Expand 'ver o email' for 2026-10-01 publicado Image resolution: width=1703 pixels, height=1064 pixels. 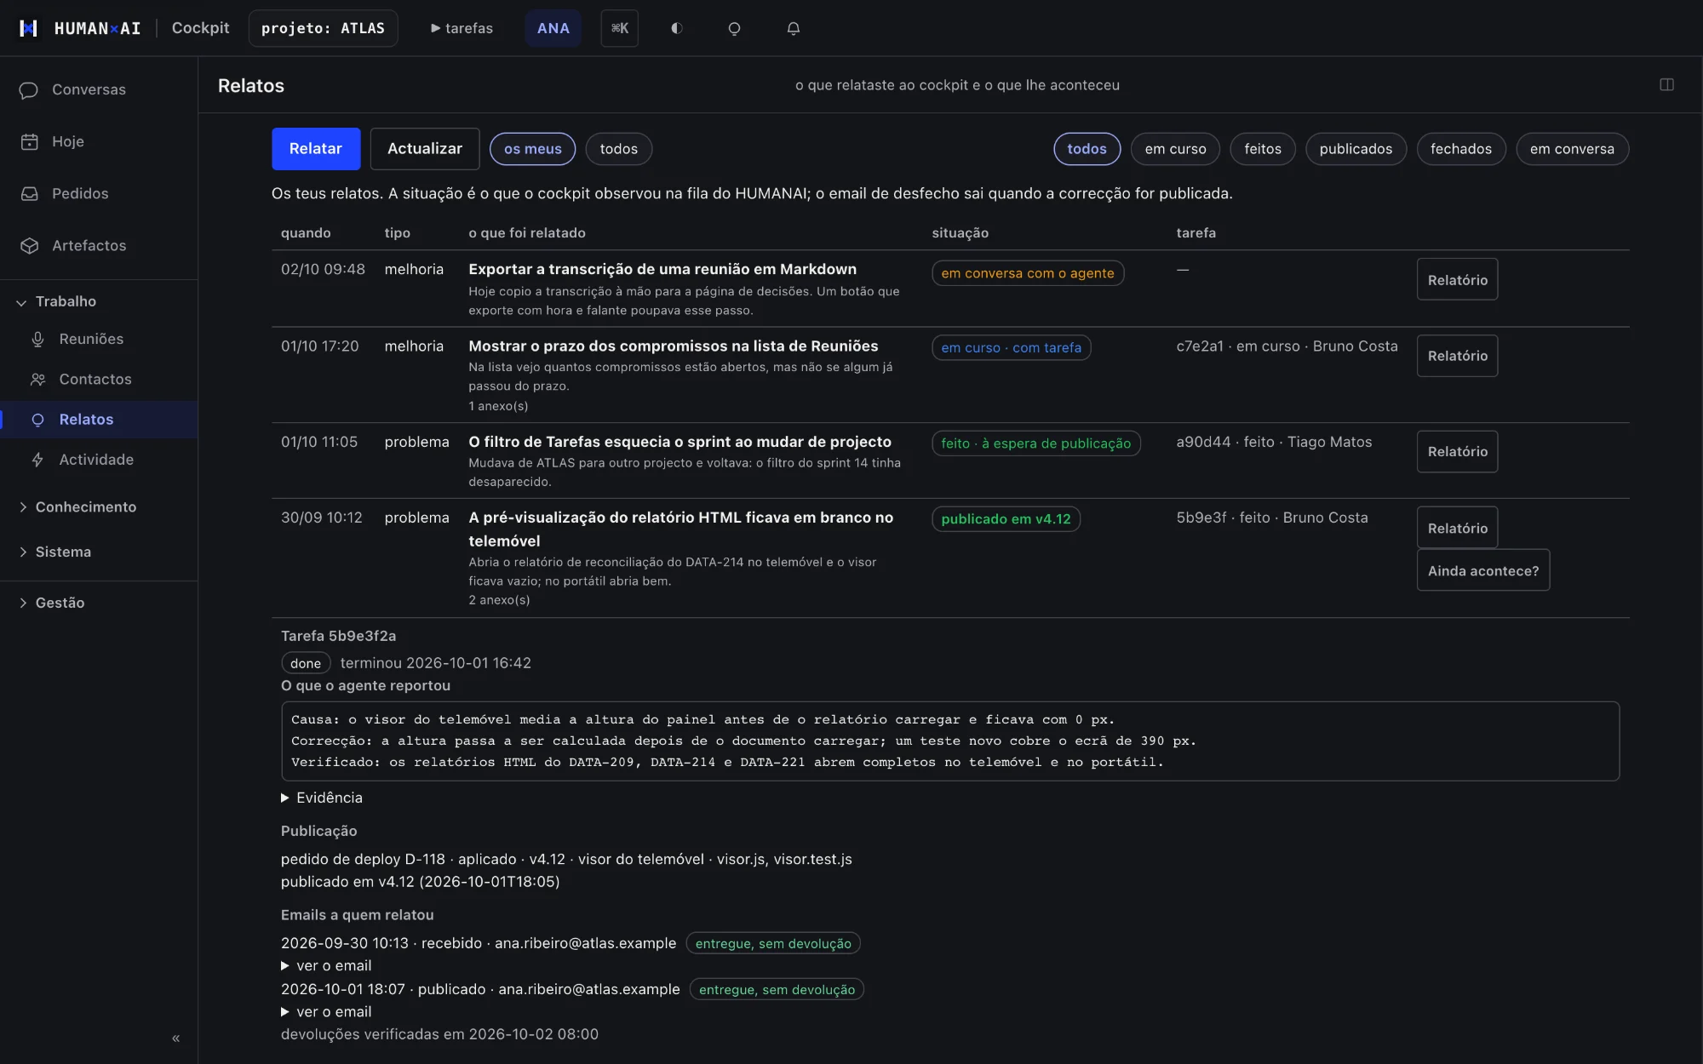(327, 1011)
